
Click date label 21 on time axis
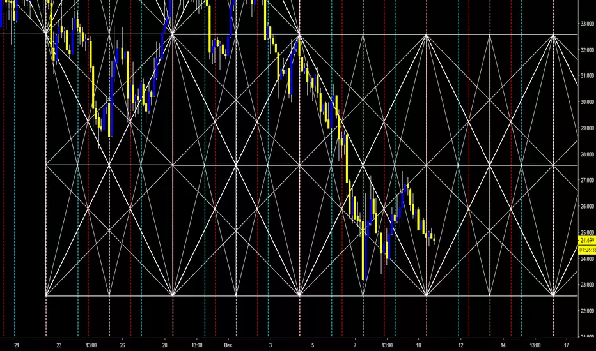click(x=17, y=345)
